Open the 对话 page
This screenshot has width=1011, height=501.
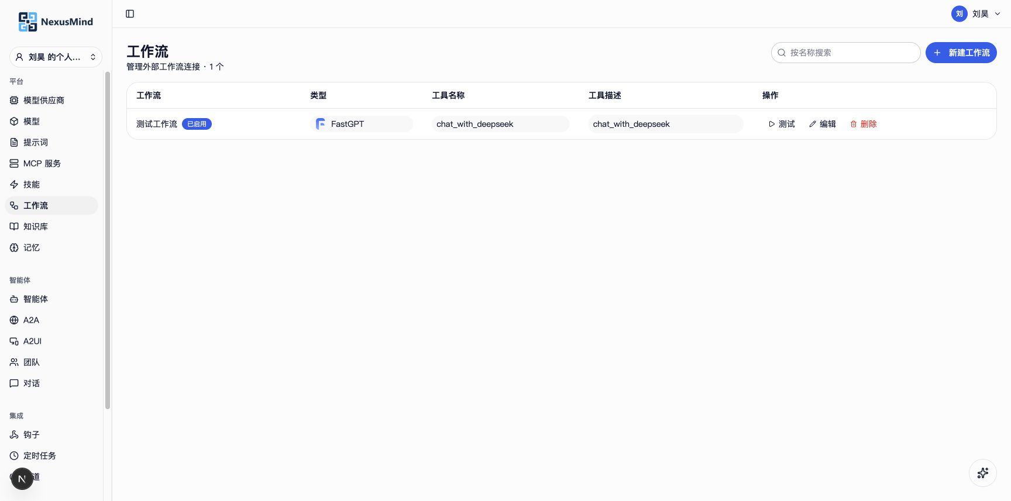tap(51, 383)
